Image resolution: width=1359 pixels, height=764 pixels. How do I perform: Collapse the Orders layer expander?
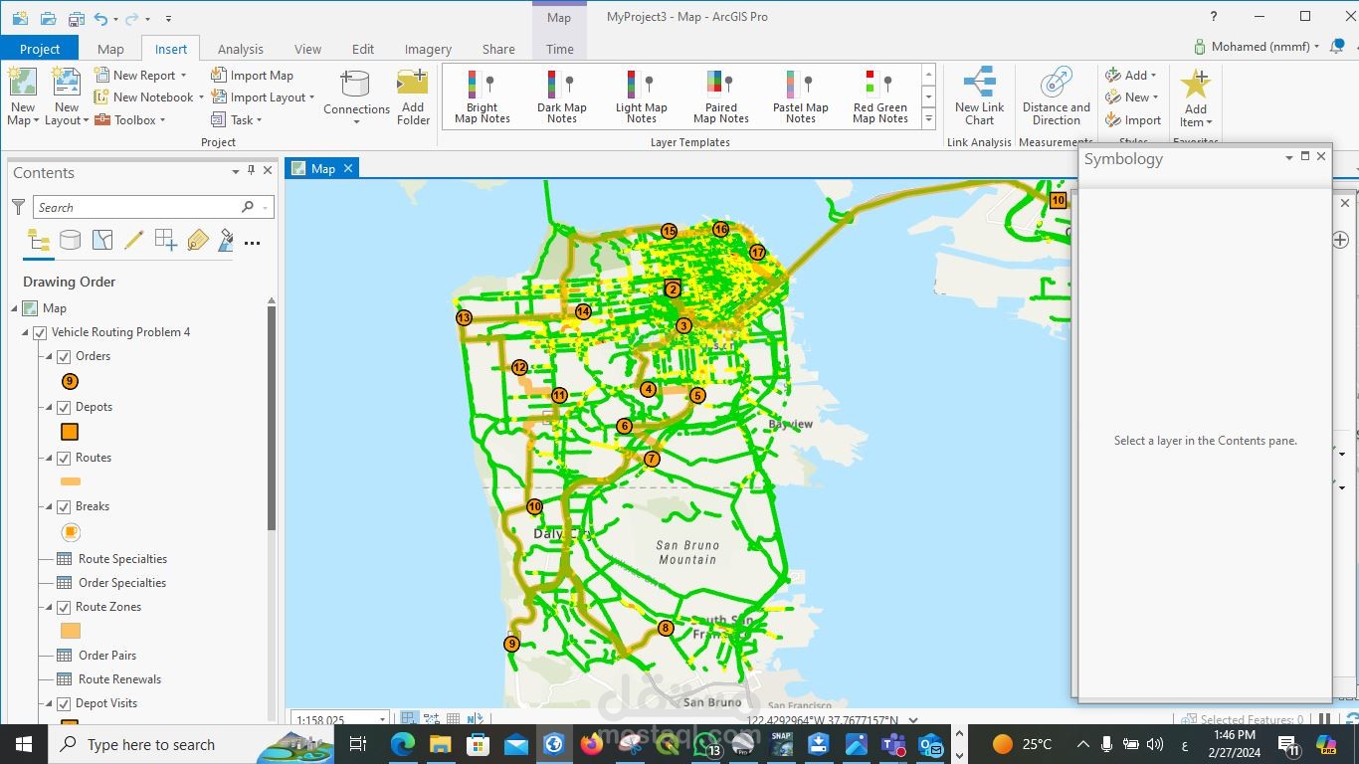(x=48, y=356)
